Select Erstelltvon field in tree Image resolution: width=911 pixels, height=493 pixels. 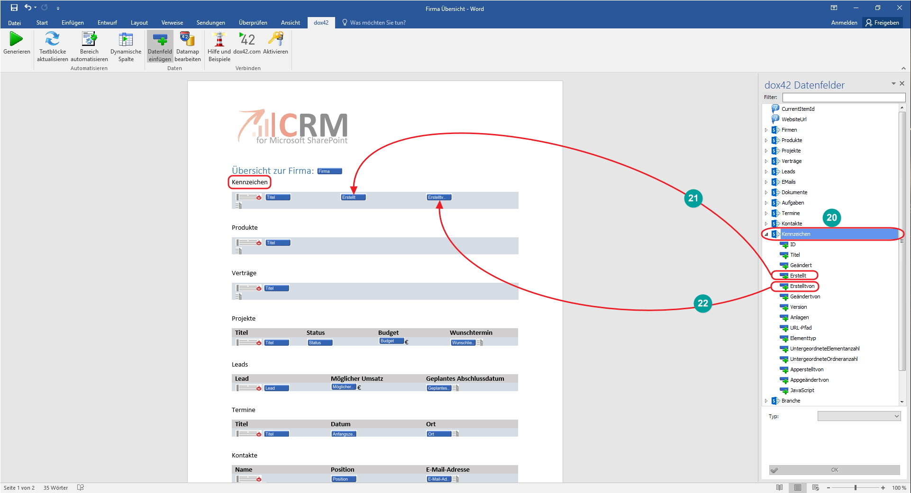pos(802,286)
